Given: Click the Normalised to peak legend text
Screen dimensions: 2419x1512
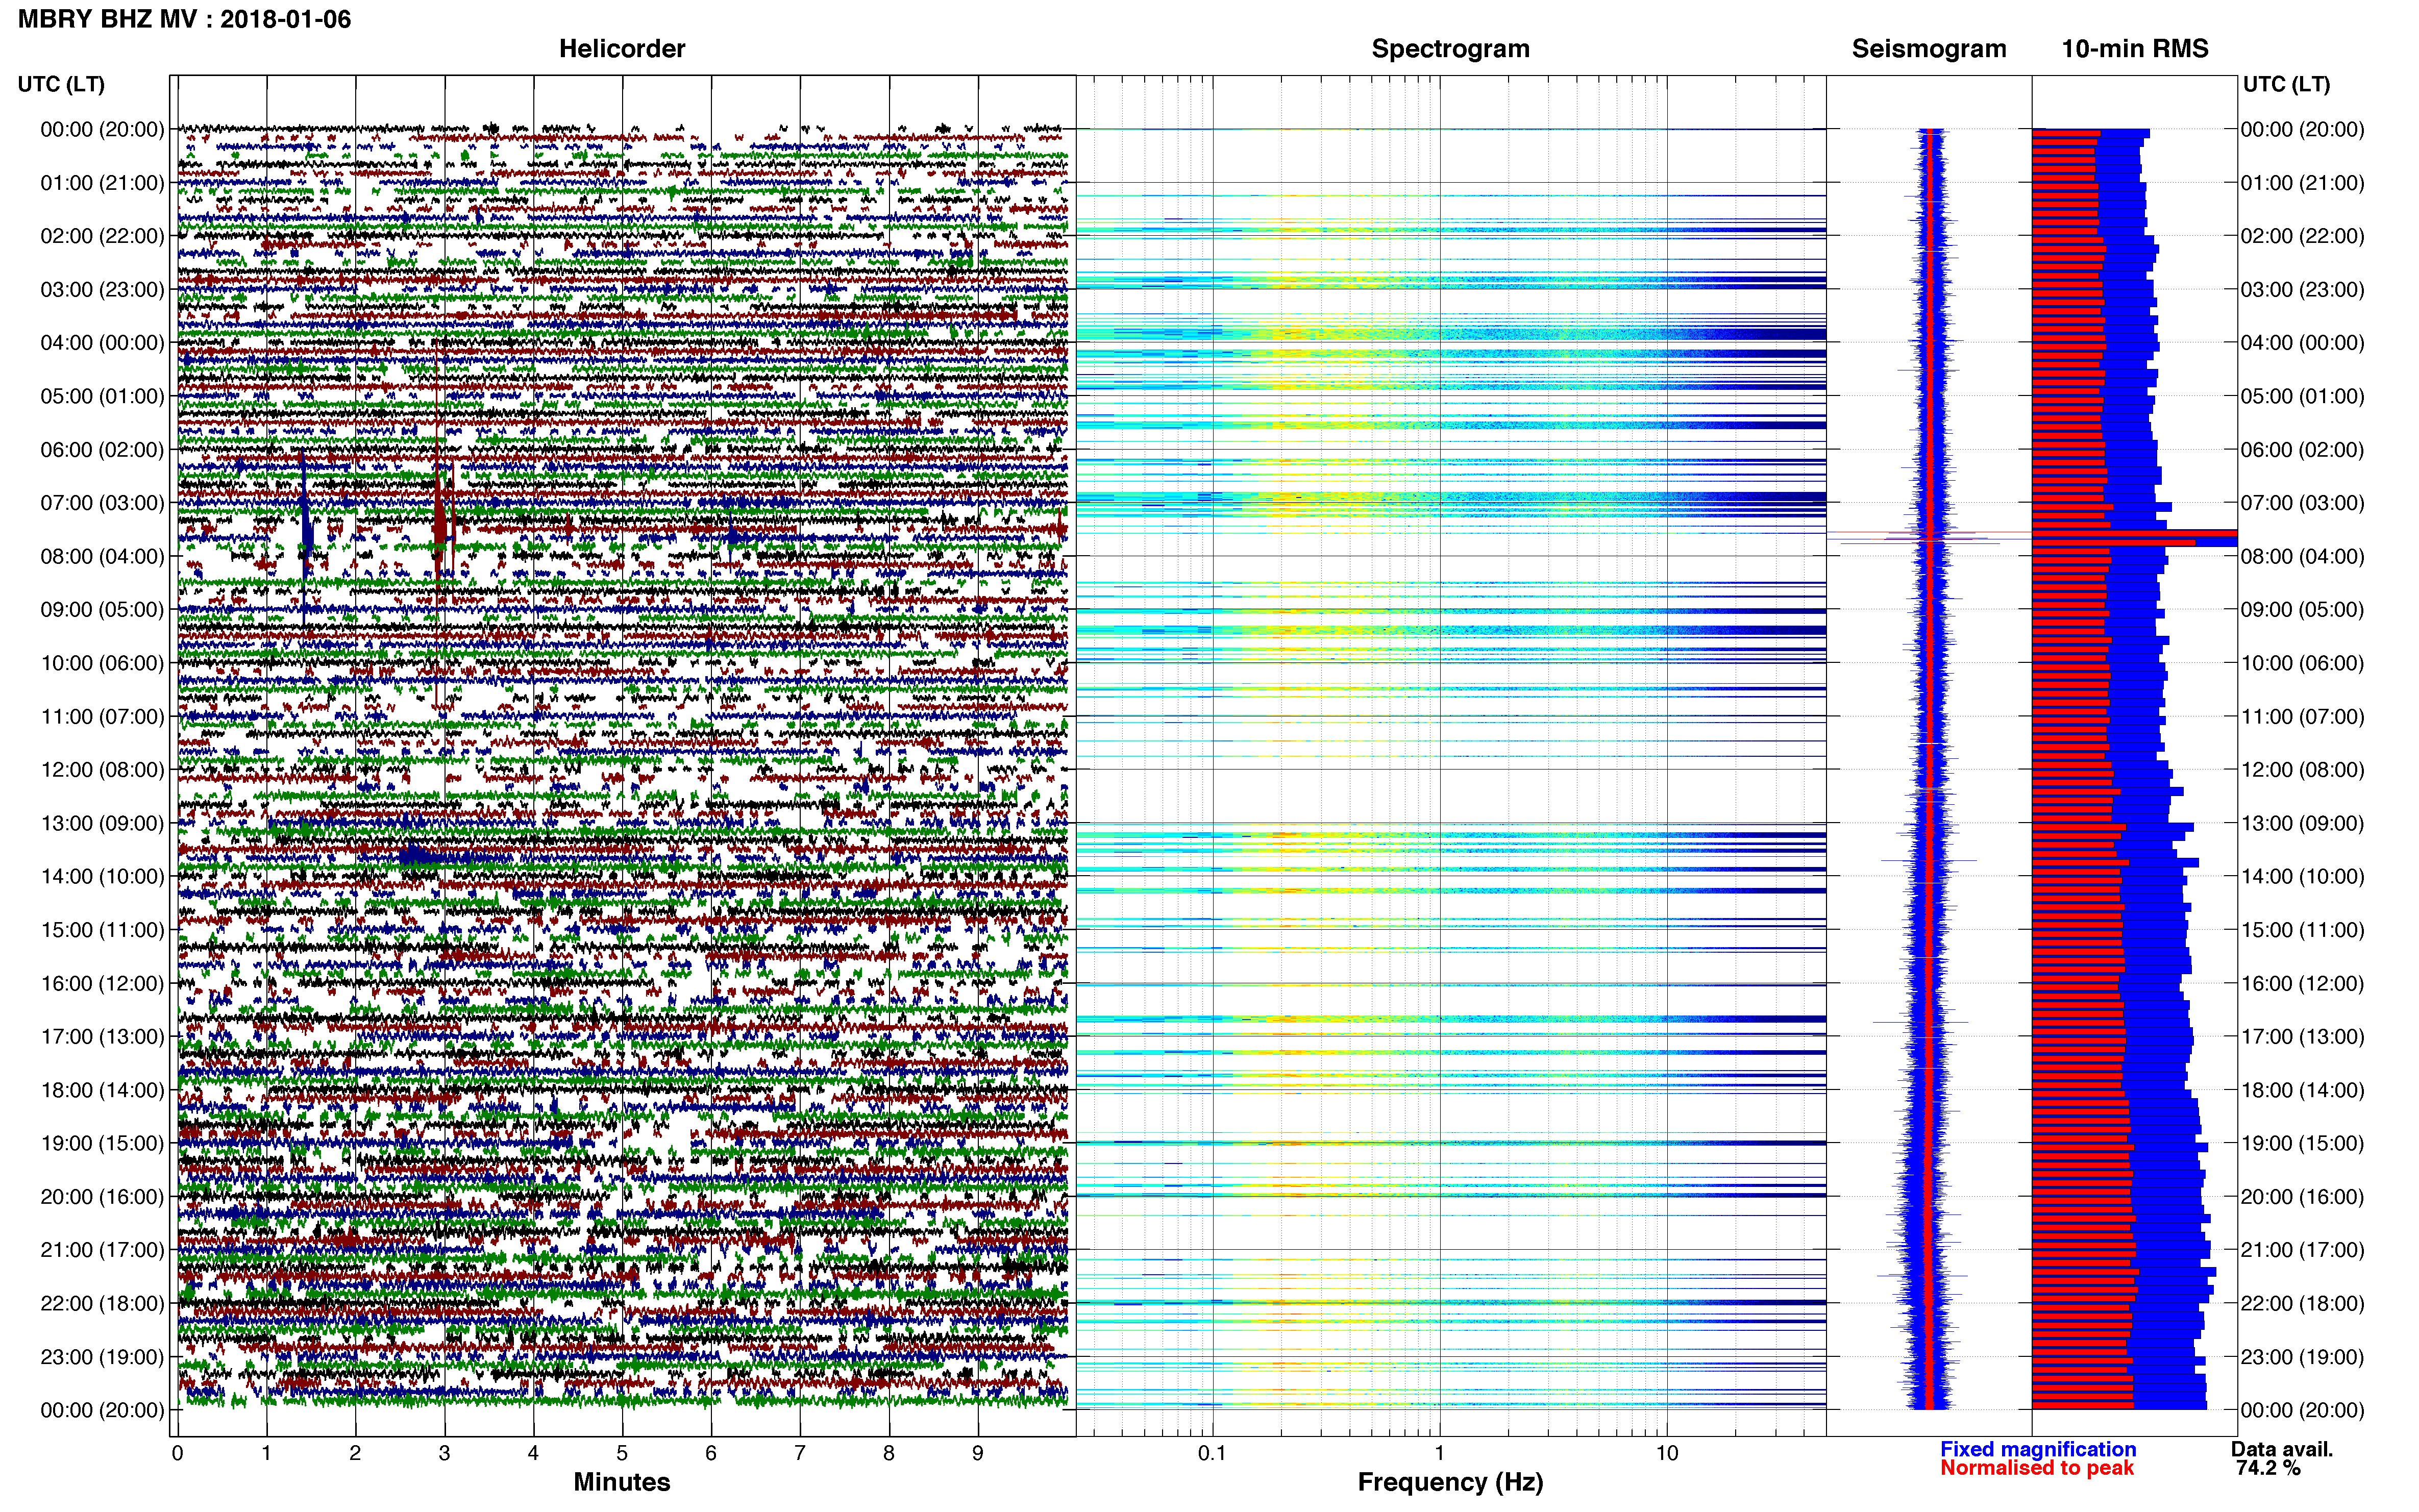Looking at the screenshot, I should 2036,1468.
